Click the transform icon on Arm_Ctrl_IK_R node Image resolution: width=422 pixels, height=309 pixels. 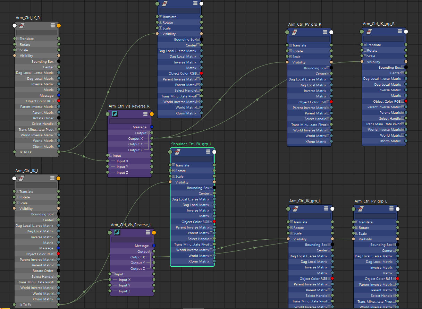22,25
